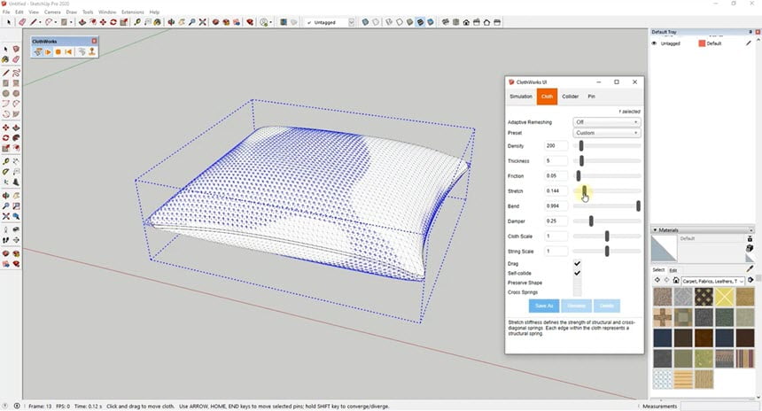Open the Details arrow menu in Materials
Screen dimensions: 762x411
(x=750, y=280)
